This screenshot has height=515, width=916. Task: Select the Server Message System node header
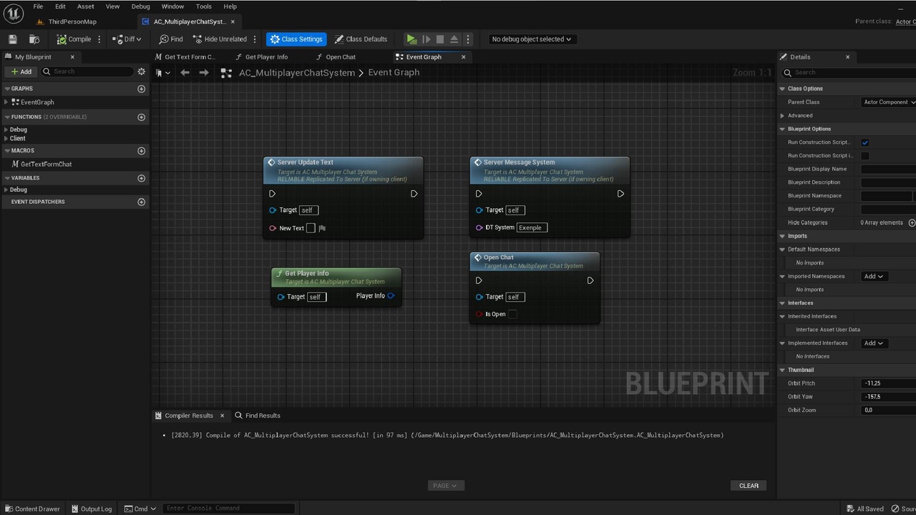point(550,172)
